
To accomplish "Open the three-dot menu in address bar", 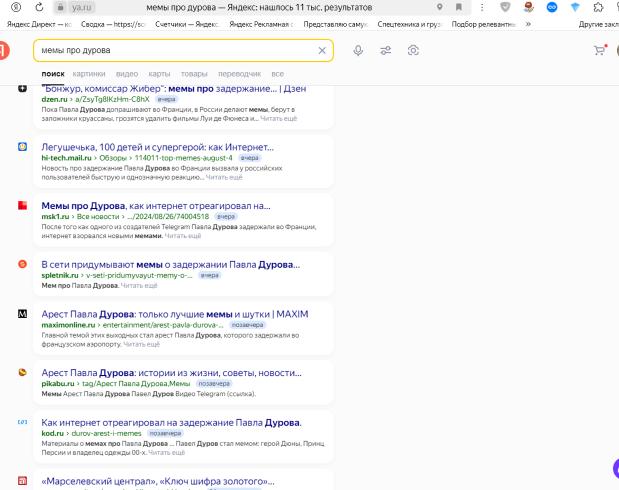I will click(482, 7).
